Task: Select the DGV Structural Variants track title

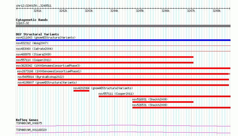Action: click(x=37, y=34)
